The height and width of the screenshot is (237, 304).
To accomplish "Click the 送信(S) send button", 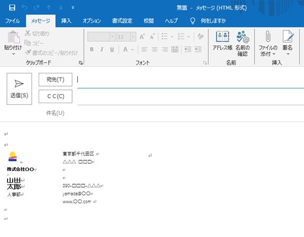I will (x=19, y=89).
